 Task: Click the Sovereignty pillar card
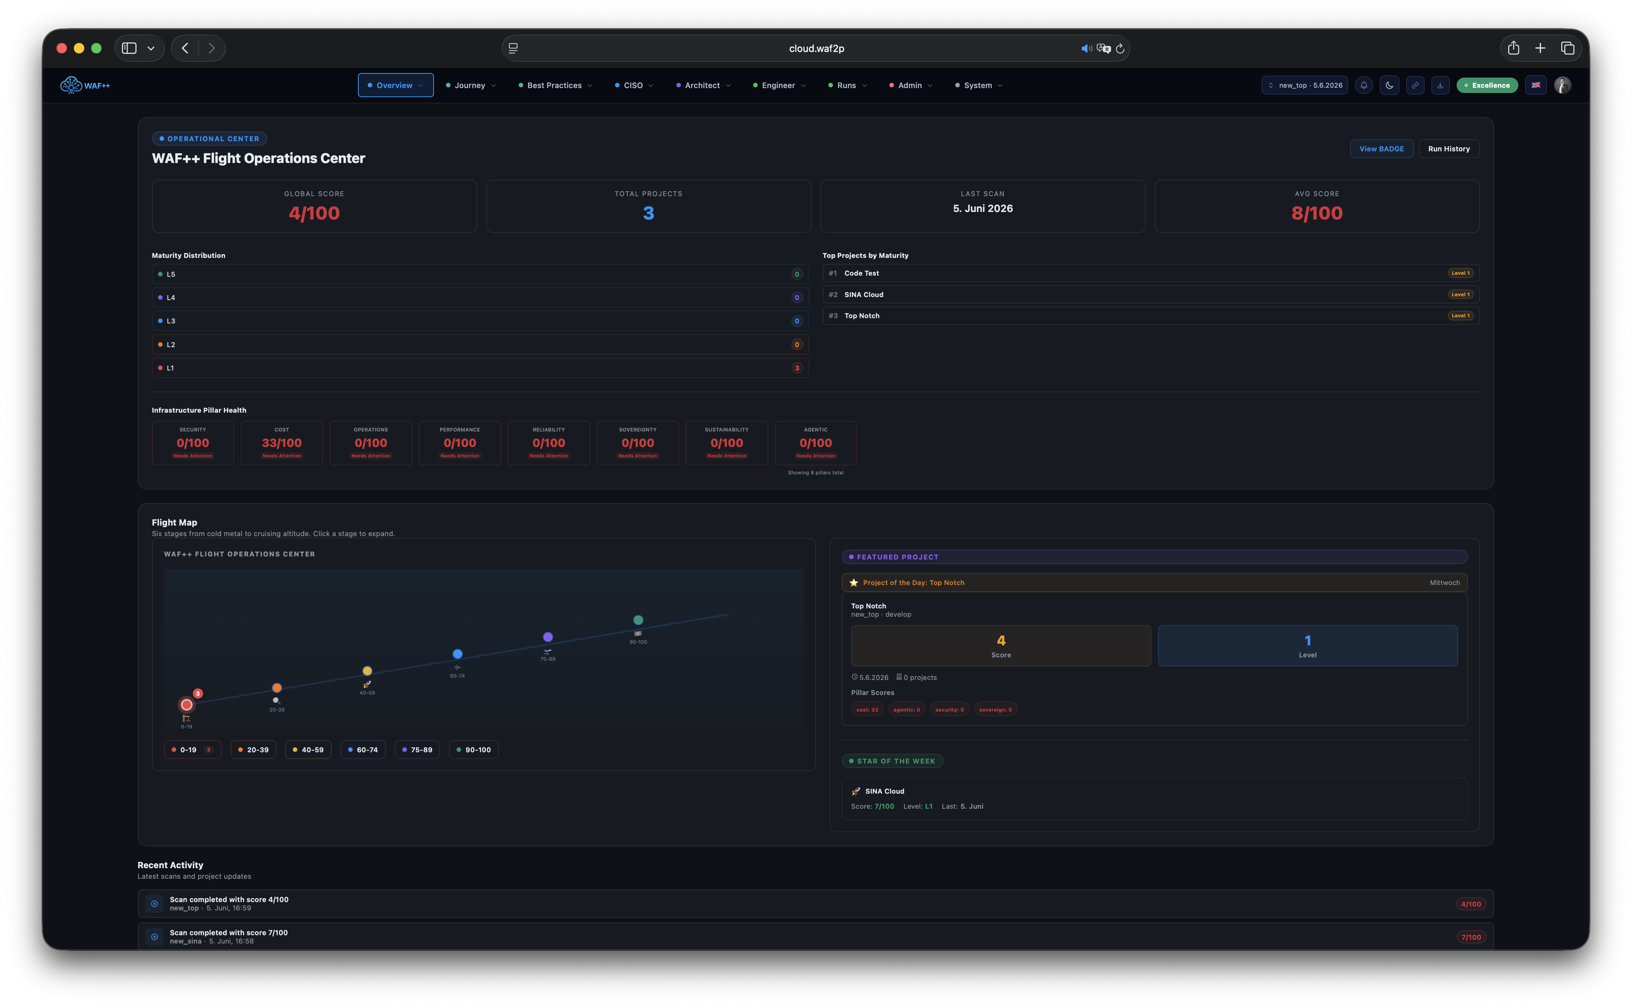(x=638, y=443)
